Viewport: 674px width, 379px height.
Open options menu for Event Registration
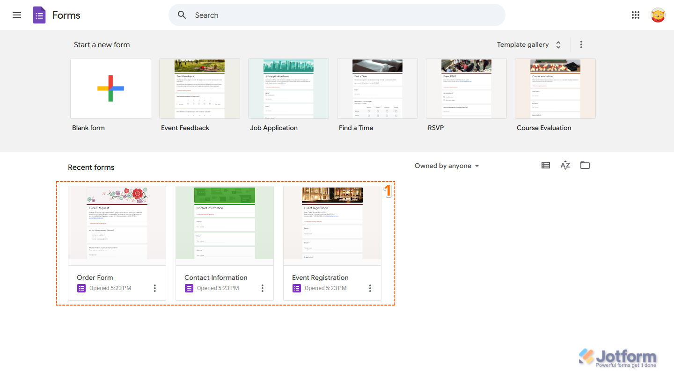370,288
